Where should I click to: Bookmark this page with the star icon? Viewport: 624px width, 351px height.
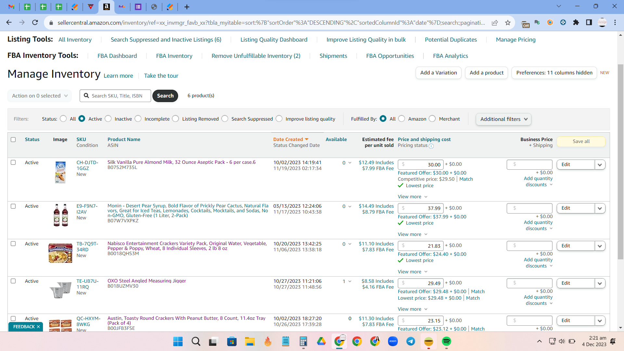[x=508, y=22]
